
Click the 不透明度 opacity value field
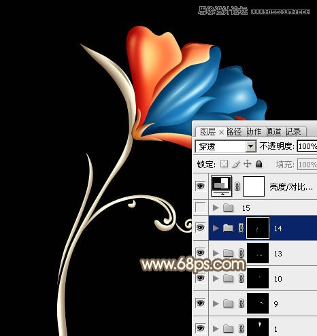click(x=307, y=146)
